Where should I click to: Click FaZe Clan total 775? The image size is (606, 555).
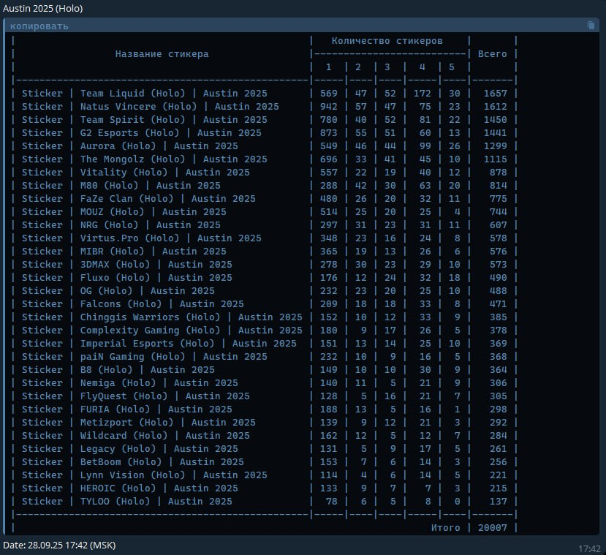point(498,198)
